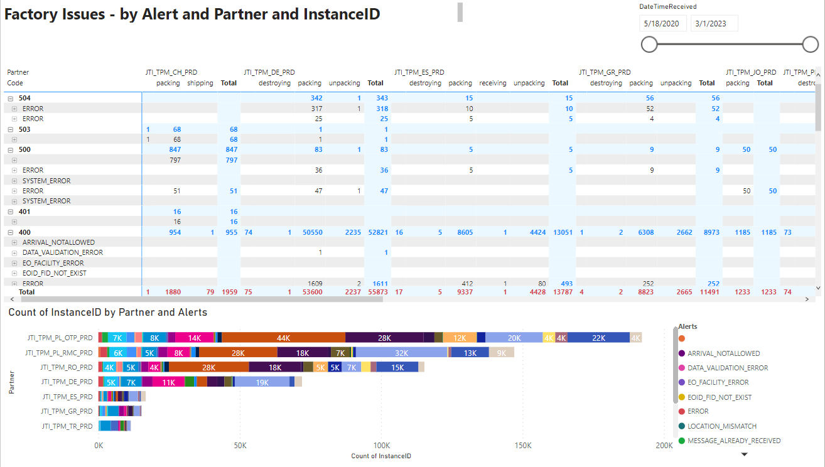Viewport: 825px width, 467px height.
Task: Click the 44K segment in PL_OTP bar
Action: [x=284, y=338]
